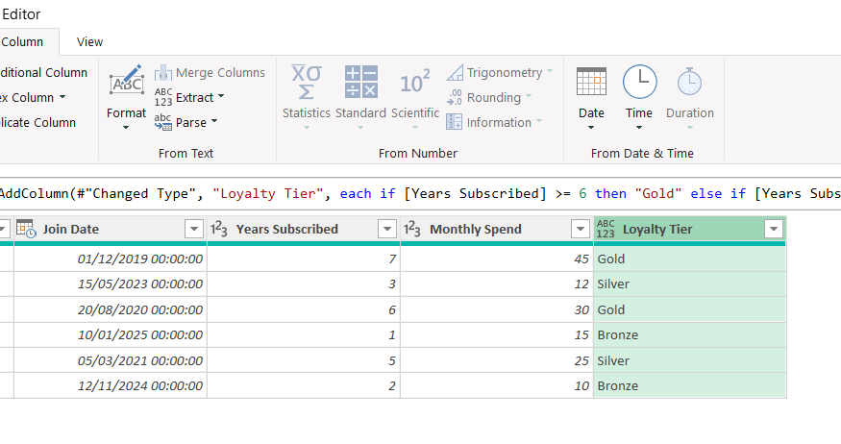The width and height of the screenshot is (841, 444).
Task: Click the Duplicate Column button
Action: (x=37, y=122)
